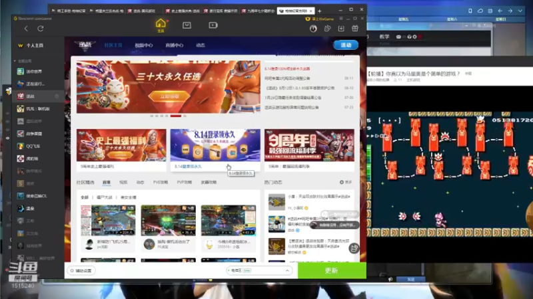Open the 直播中心 tab
Screen dimensions: 533x299
point(174,45)
